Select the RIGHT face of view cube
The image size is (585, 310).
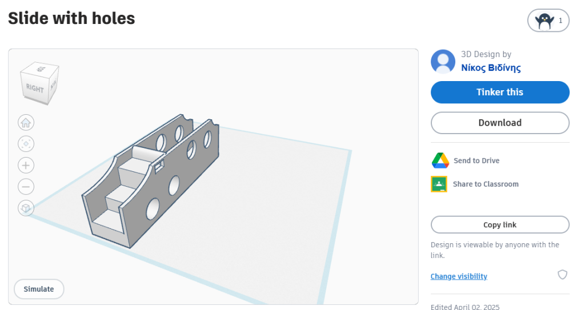pyautogui.click(x=35, y=88)
